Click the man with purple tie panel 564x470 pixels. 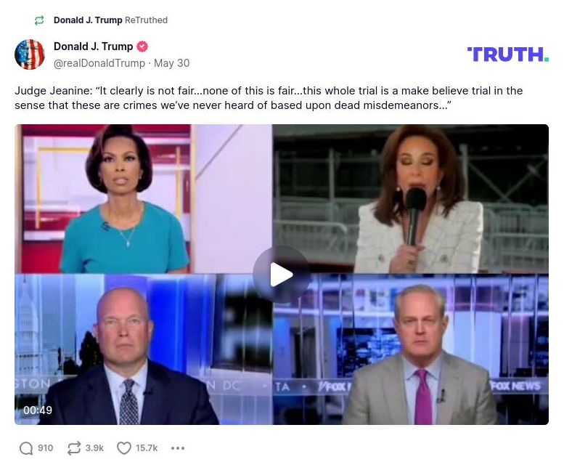click(411, 349)
